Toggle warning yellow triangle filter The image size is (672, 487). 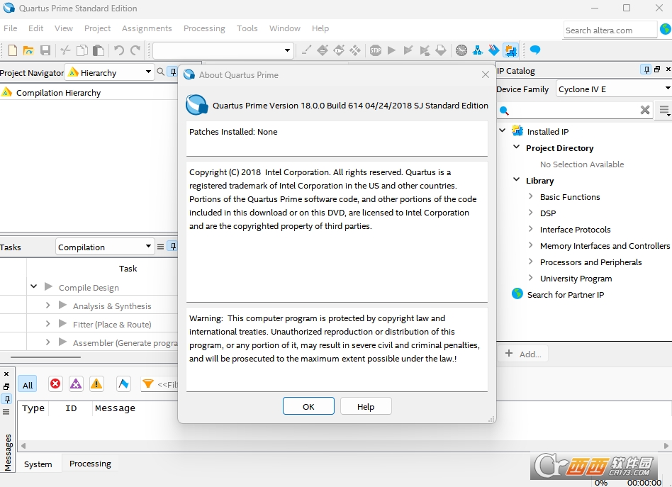point(96,384)
